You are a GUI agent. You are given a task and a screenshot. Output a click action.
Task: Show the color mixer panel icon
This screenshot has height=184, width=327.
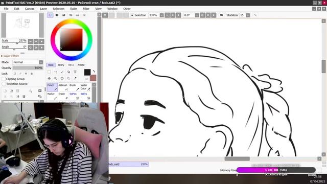tap(71, 15)
